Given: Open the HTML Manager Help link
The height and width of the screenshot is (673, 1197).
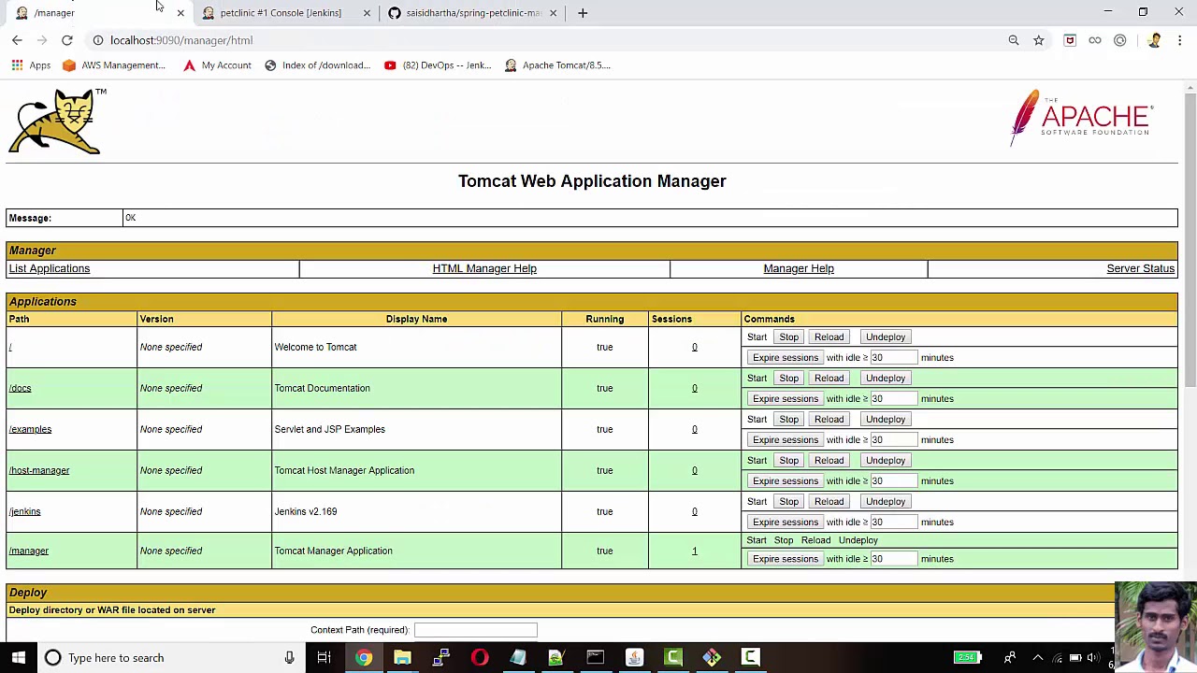Looking at the screenshot, I should 484,268.
